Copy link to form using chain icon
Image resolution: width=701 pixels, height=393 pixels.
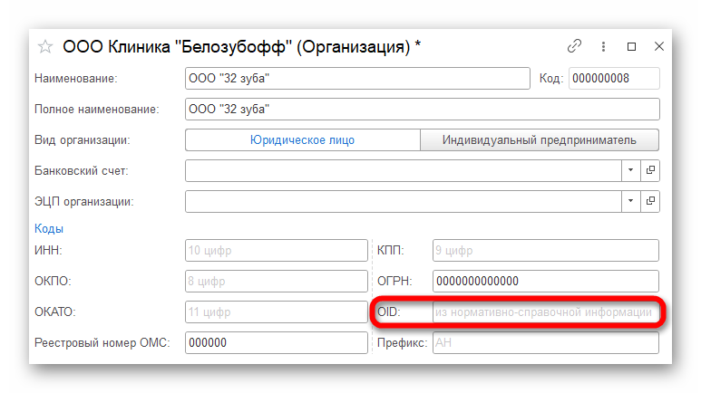point(574,46)
